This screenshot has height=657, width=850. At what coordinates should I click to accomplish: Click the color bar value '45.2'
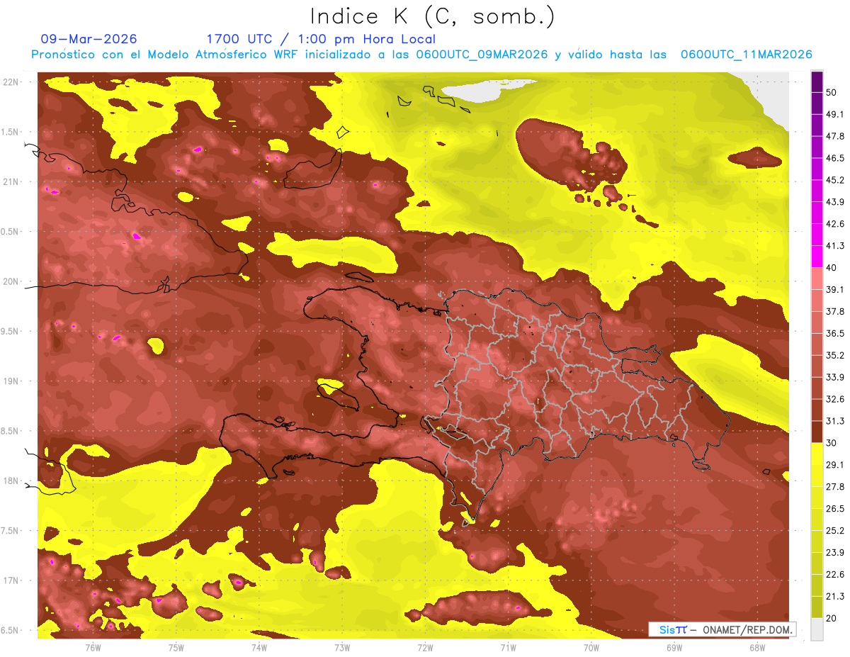(x=835, y=180)
